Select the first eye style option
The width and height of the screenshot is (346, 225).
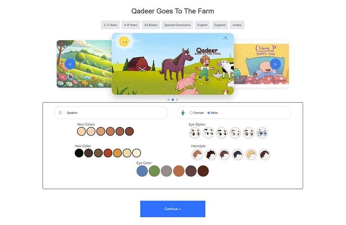pyautogui.click(x=195, y=133)
